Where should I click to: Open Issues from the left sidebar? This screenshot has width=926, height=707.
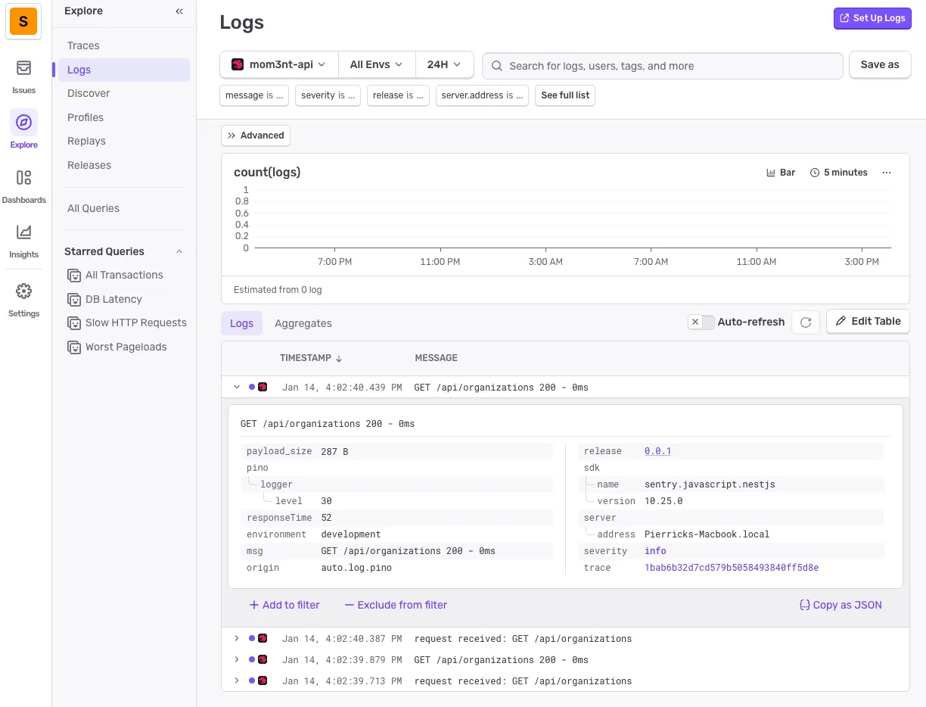pyautogui.click(x=23, y=76)
